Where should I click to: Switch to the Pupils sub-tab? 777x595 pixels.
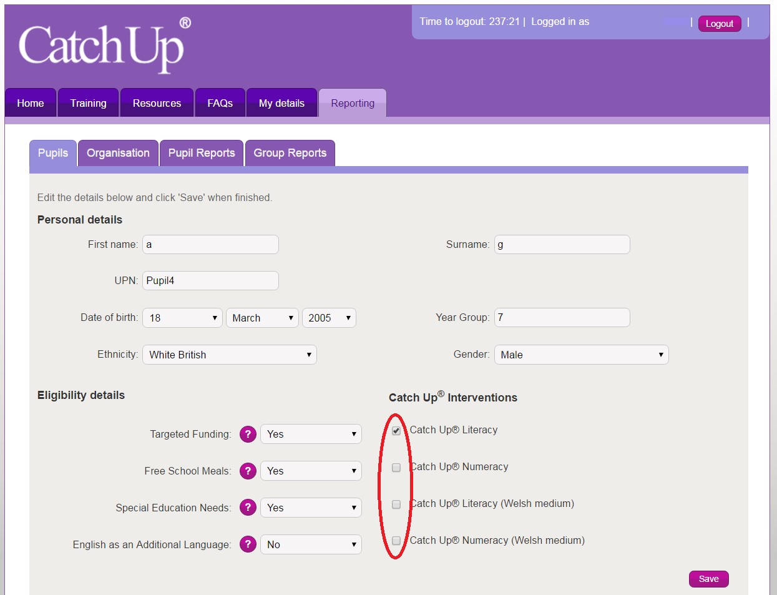(x=53, y=153)
